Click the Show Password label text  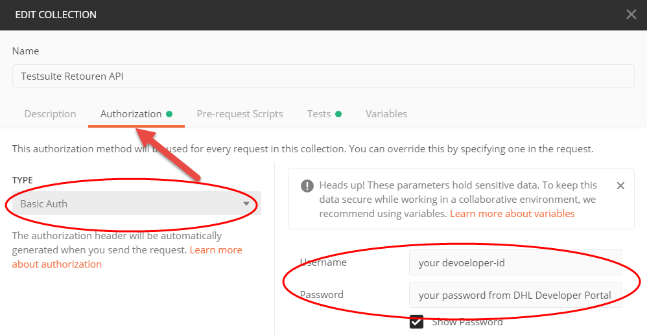467,321
